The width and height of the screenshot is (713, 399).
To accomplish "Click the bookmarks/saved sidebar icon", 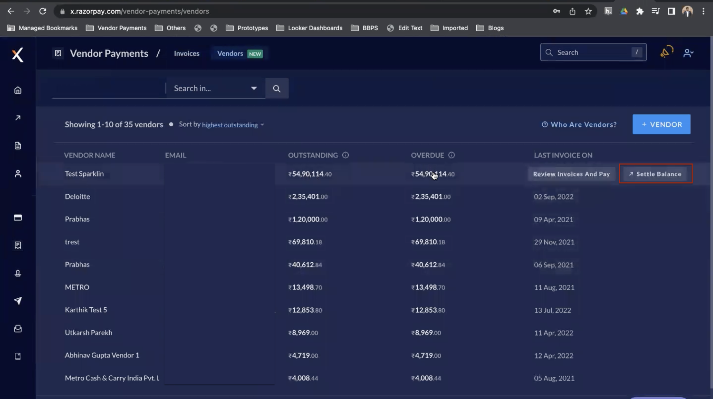I will click(x=18, y=245).
